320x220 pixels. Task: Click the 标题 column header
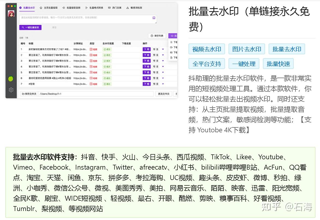click(x=31, y=44)
